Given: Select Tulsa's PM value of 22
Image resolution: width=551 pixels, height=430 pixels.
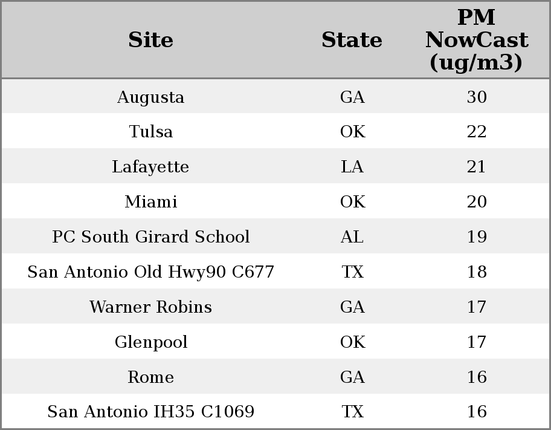Looking at the screenshot, I should (477, 132).
